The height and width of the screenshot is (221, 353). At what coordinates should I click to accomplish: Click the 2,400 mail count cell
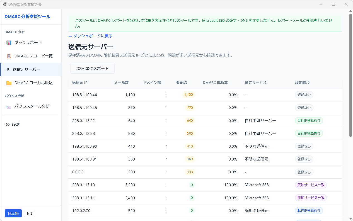pyautogui.click(x=129, y=198)
